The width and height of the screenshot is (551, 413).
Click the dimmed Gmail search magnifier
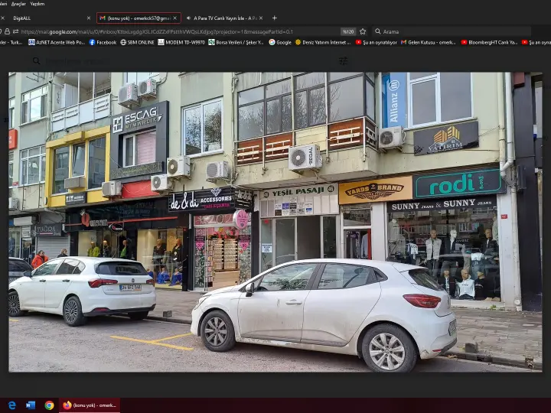coord(36,61)
